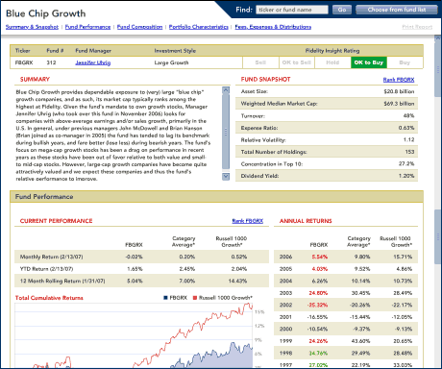
Task: Click YTD Return FBGRX value 1.65%
Action: pyautogui.click(x=135, y=269)
